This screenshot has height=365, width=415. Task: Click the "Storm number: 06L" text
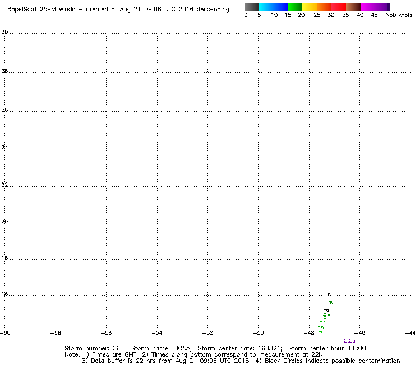pos(94,348)
